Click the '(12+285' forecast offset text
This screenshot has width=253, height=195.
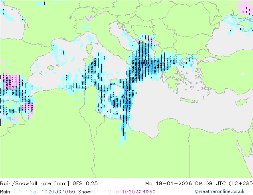coord(241,183)
